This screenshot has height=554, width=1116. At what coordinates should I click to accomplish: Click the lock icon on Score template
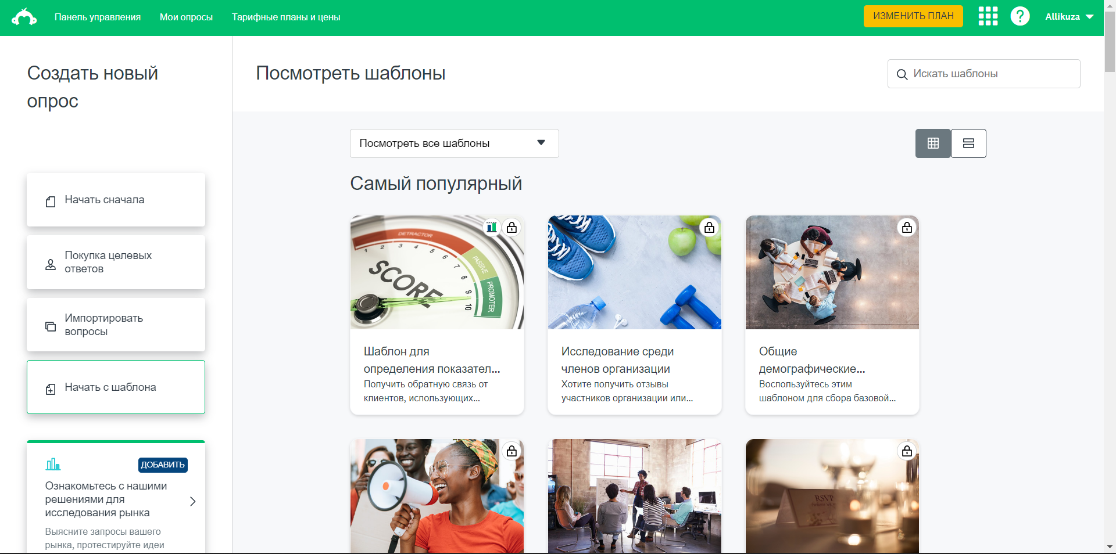[512, 228]
